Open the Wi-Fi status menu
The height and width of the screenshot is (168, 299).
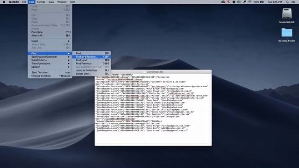(x=249, y=2)
